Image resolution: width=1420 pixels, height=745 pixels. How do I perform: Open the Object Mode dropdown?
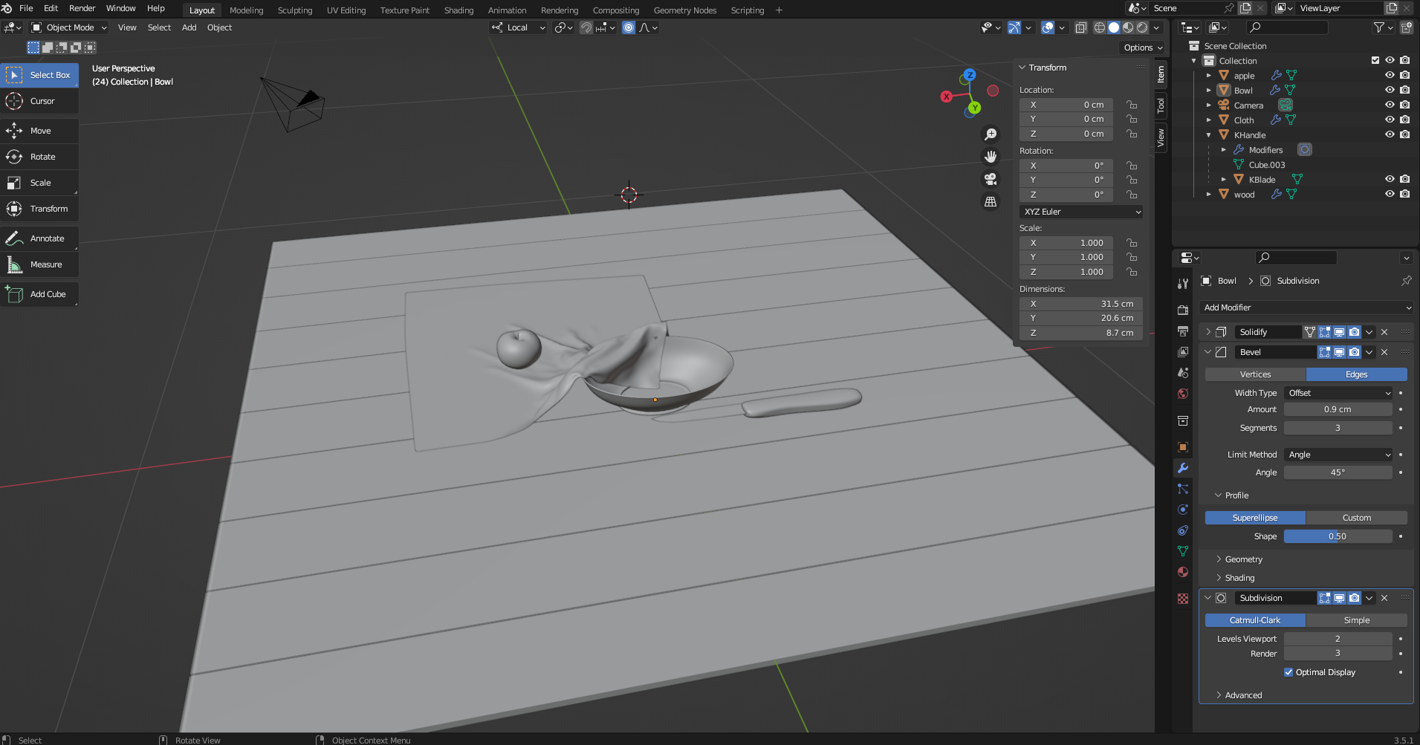click(69, 27)
